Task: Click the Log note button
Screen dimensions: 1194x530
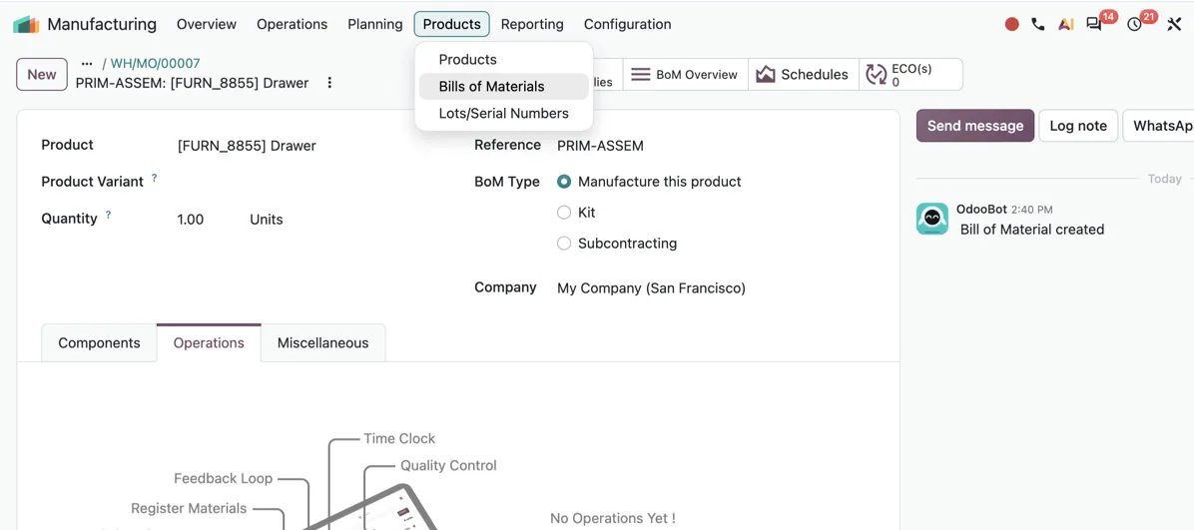Action: [x=1077, y=126]
